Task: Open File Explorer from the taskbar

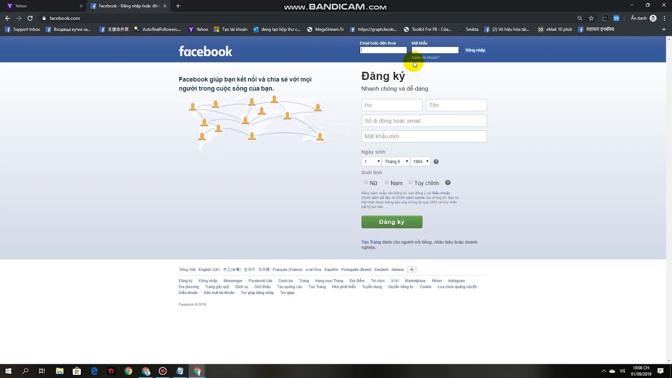Action: pyautogui.click(x=60, y=371)
